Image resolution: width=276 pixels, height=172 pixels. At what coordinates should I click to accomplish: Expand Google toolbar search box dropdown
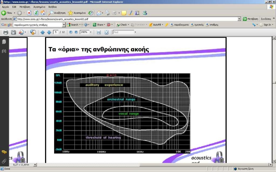(64, 25)
